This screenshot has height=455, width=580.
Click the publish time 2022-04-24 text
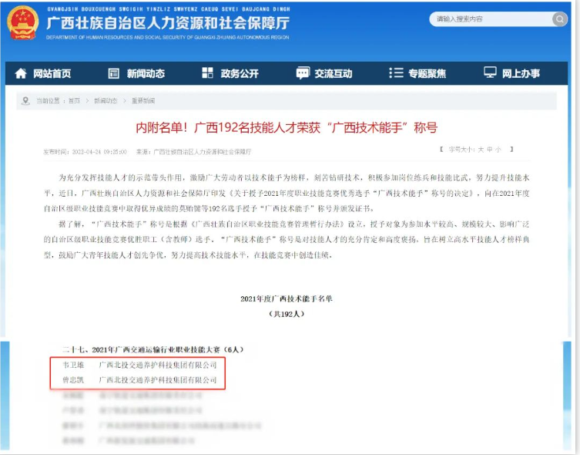85,152
